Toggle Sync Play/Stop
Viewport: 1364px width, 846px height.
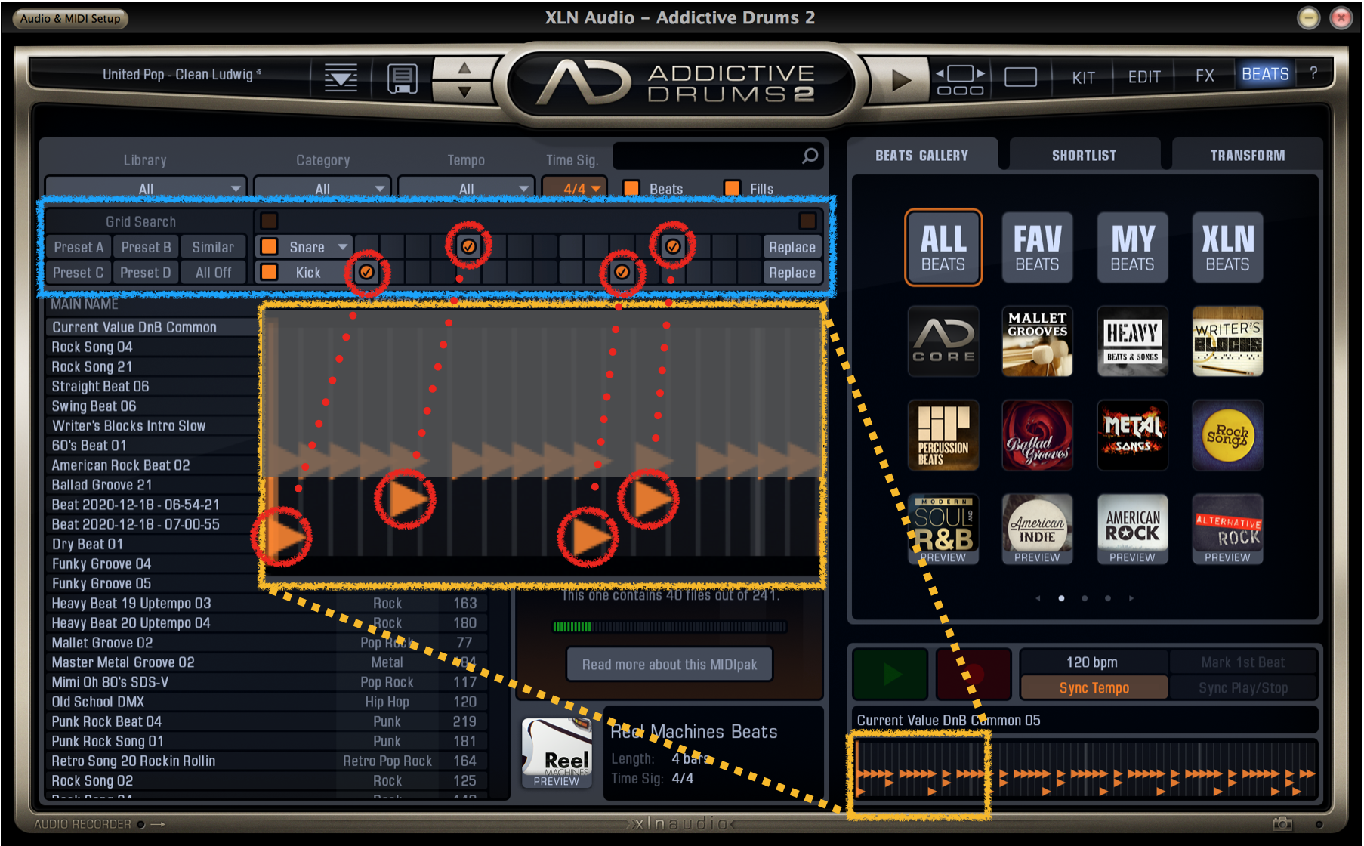click(1243, 687)
